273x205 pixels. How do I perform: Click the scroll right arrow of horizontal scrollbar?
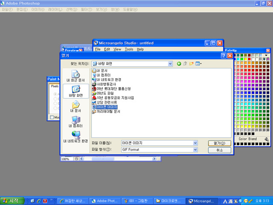[x=154, y=159]
